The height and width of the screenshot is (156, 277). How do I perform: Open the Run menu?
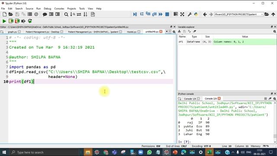39,9
